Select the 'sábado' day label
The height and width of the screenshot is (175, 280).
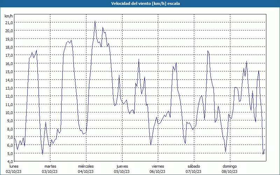pos(194,166)
